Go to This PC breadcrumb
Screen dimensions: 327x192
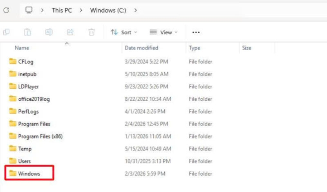point(62,10)
